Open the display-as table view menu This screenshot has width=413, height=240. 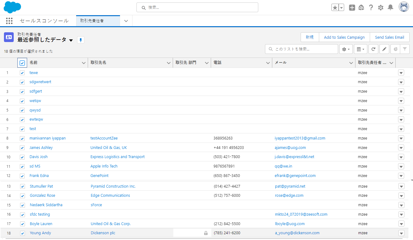pyautogui.click(x=361, y=49)
